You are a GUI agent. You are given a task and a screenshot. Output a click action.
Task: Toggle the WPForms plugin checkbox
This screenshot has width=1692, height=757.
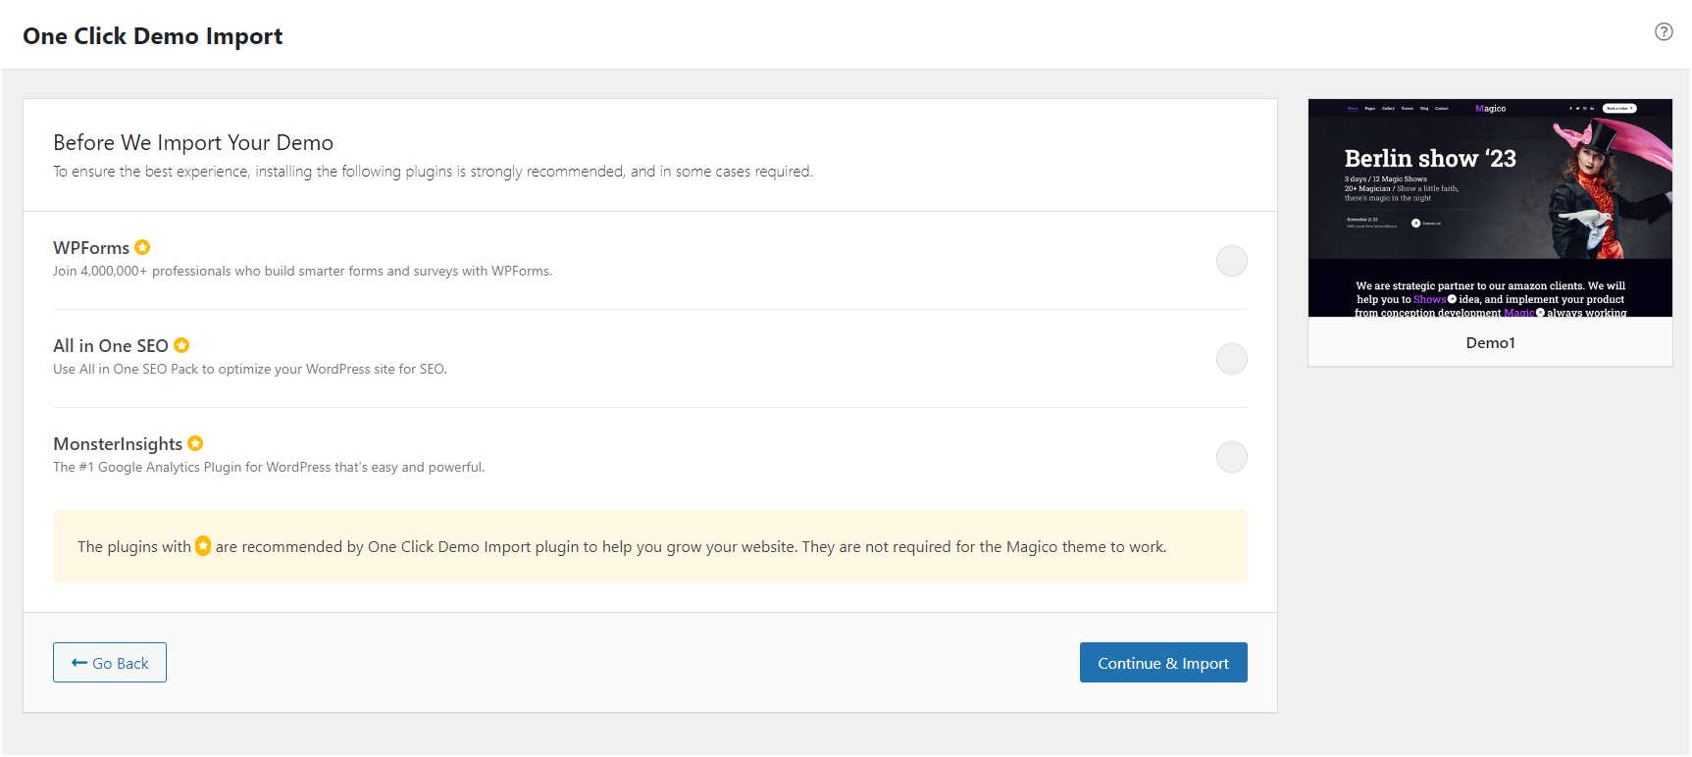tap(1231, 261)
